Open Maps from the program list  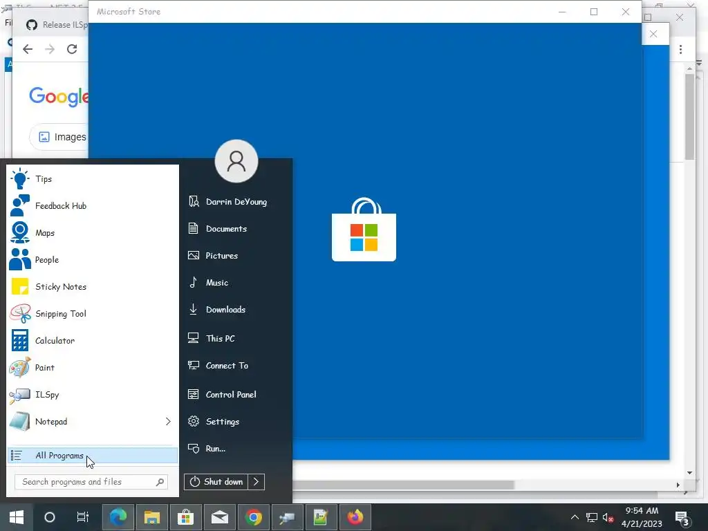pyautogui.click(x=93, y=233)
